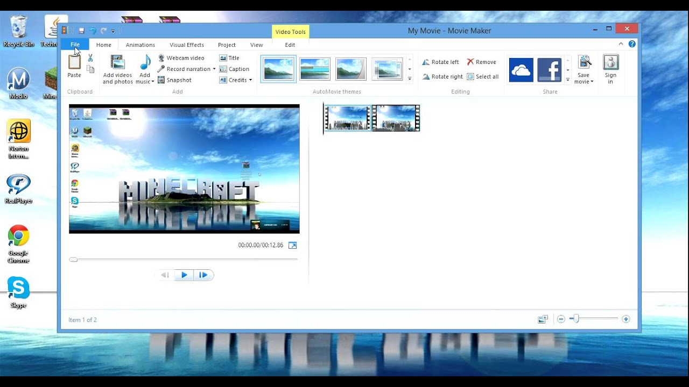Expand the Share destinations gallery

click(x=567, y=80)
